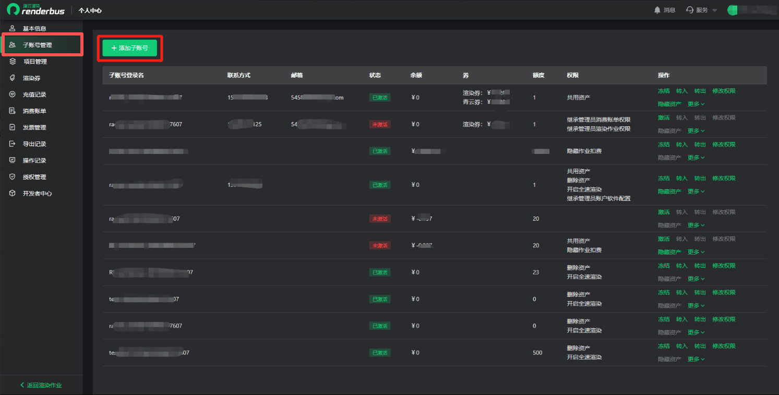This screenshot has height=395, width=779.
Task: Select 子账号管理 in the sidebar
Action: [37, 45]
